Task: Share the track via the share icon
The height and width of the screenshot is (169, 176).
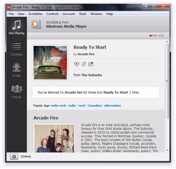Action: tap(91, 64)
